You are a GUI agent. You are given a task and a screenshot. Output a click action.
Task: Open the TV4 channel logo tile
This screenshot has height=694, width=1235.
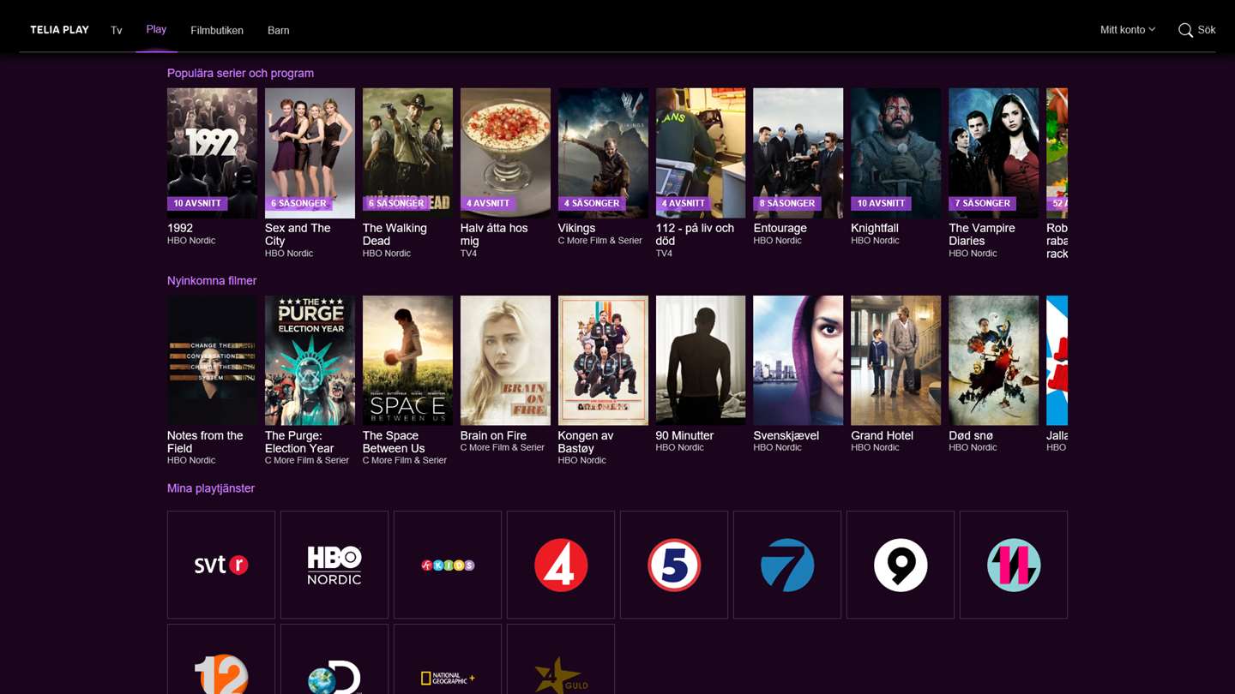click(x=561, y=565)
